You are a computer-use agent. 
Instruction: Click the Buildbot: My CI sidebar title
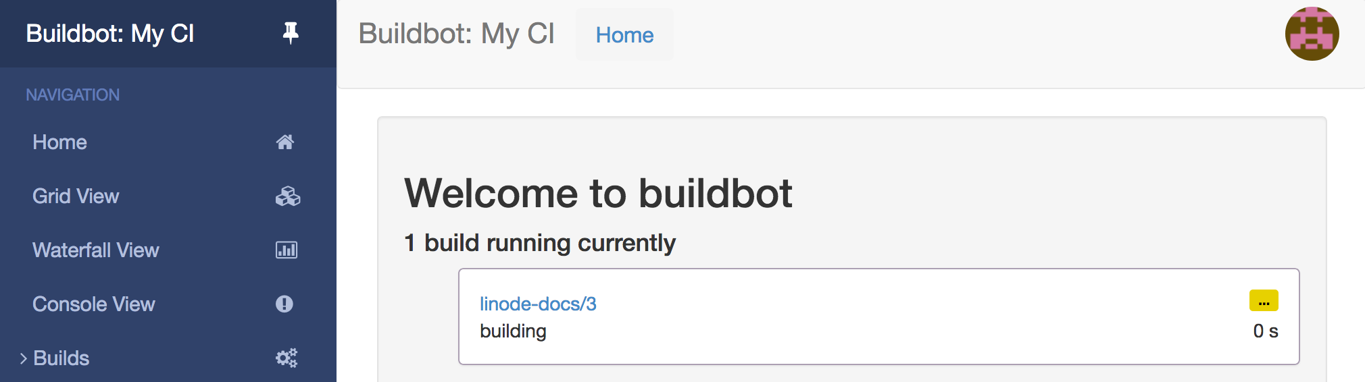tap(110, 33)
